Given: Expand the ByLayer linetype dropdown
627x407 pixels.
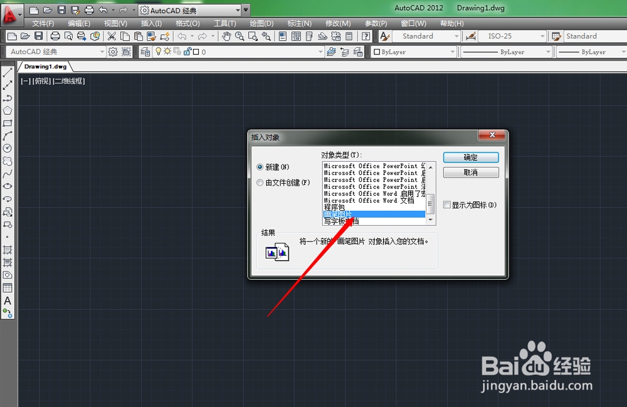Looking at the screenshot, I should [548, 51].
